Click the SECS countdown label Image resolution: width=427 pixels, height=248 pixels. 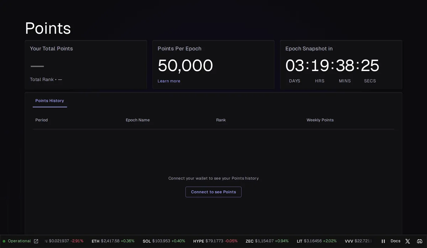(370, 81)
